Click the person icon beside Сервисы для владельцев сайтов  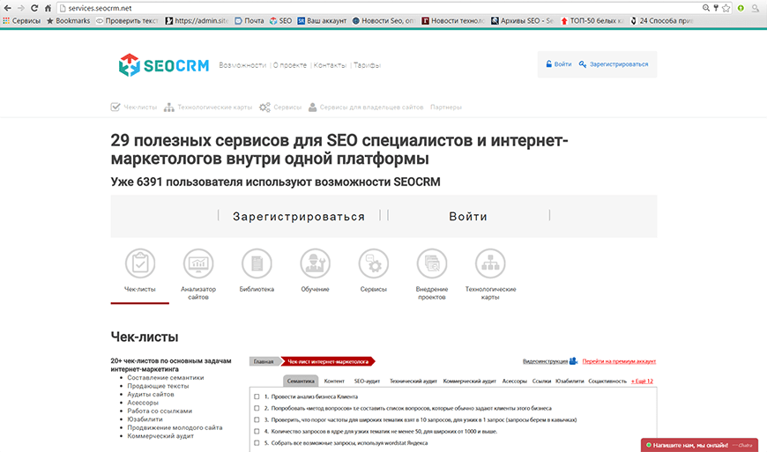(313, 107)
